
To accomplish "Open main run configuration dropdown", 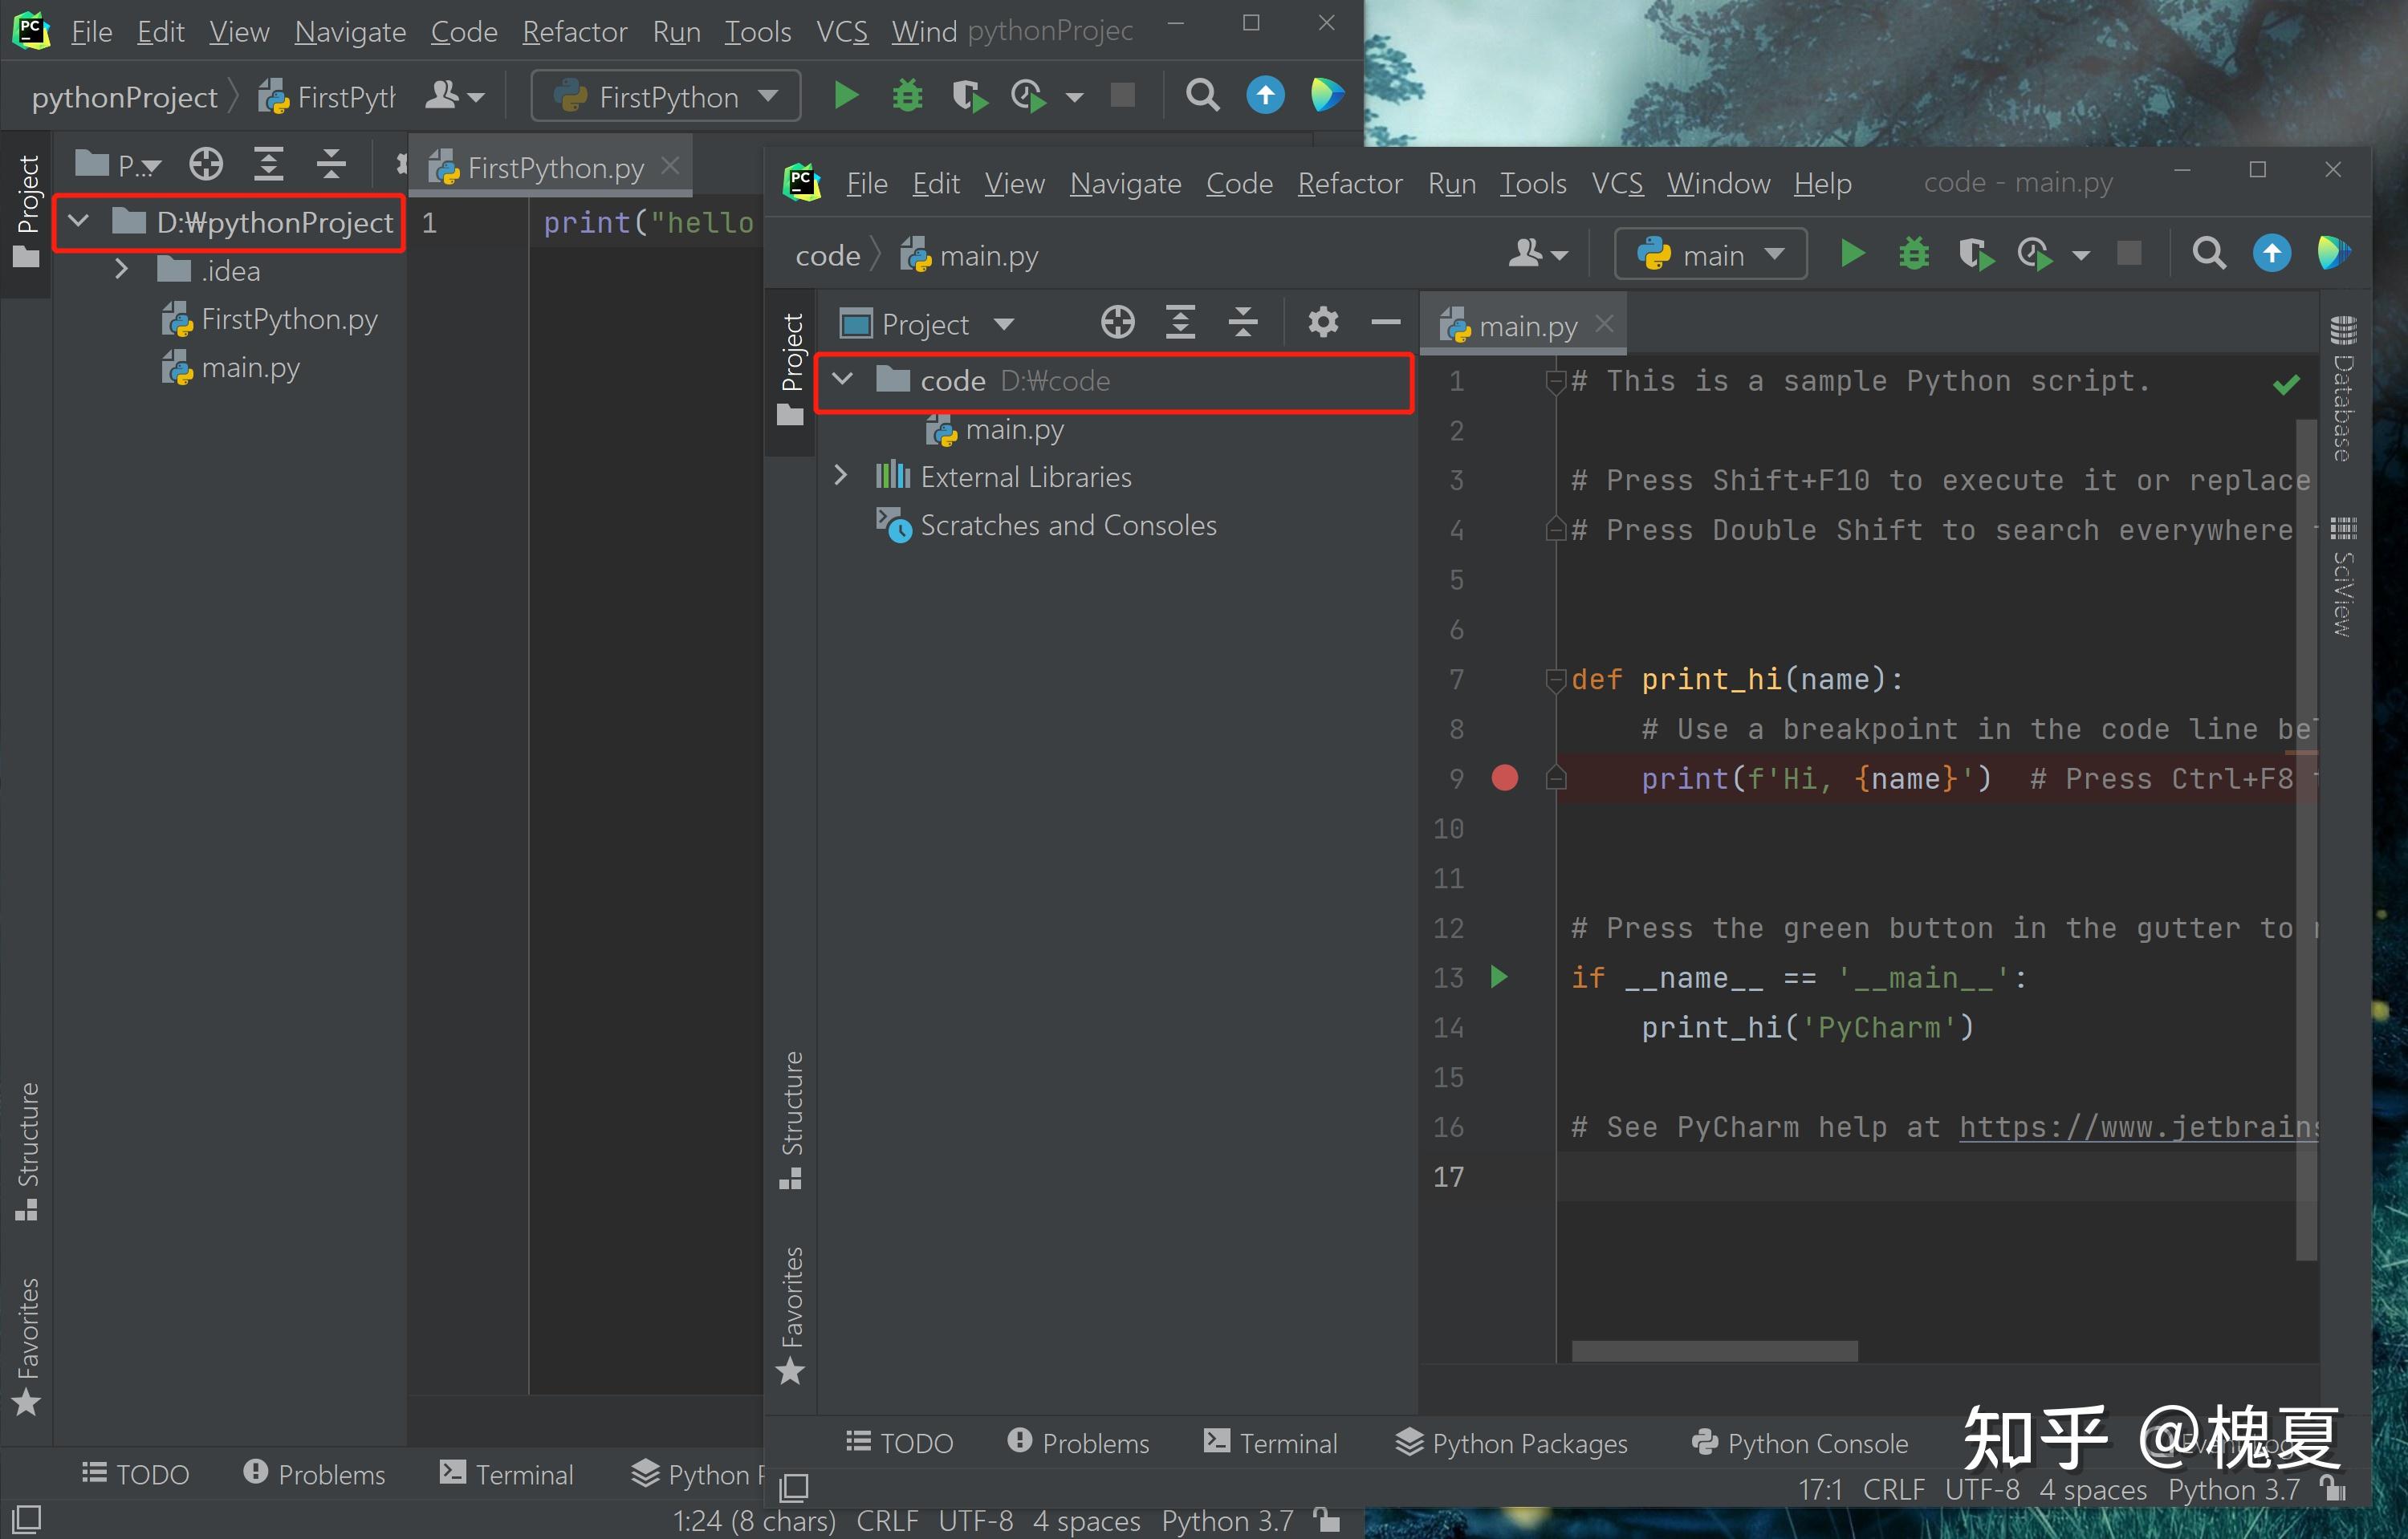I will pyautogui.click(x=1710, y=255).
